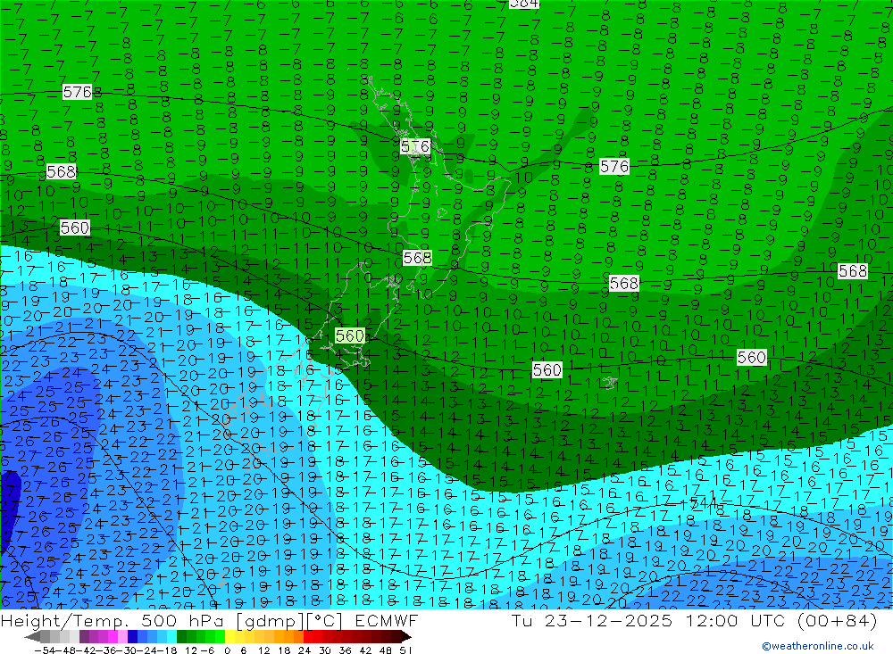Click the -54 value on the legend scale
Screen dimensions: 893x654
pos(45,650)
